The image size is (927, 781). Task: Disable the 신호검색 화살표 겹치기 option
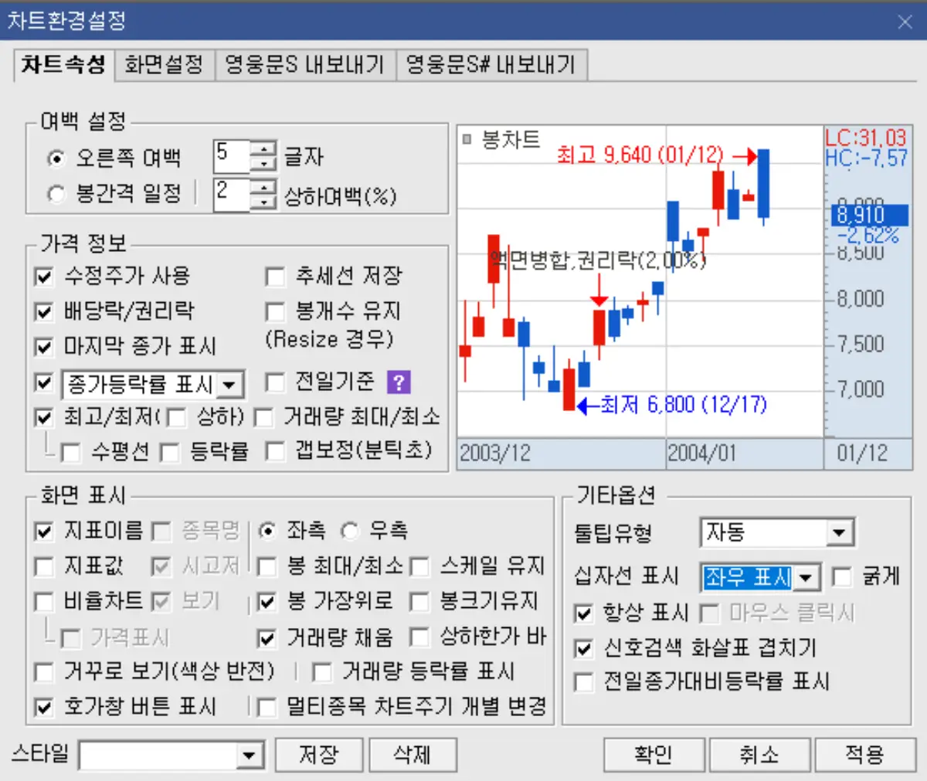click(584, 650)
